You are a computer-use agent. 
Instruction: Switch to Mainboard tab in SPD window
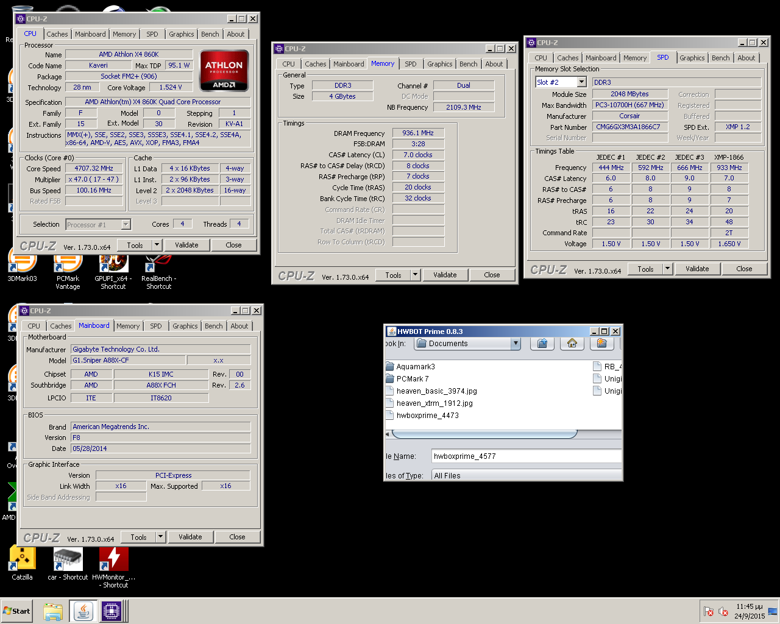(x=601, y=58)
